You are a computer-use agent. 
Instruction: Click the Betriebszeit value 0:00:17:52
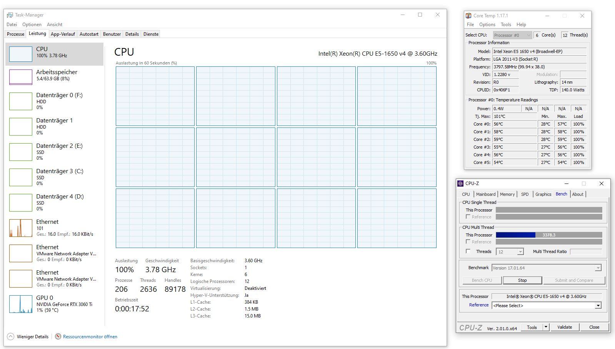point(132,309)
